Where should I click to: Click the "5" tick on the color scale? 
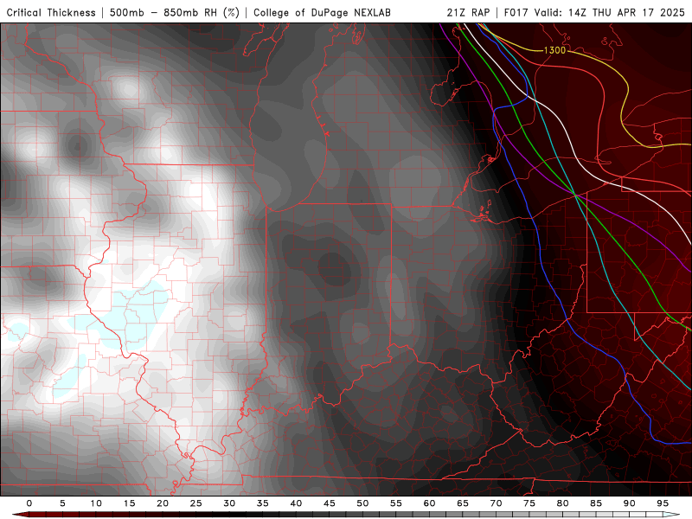pos(62,503)
